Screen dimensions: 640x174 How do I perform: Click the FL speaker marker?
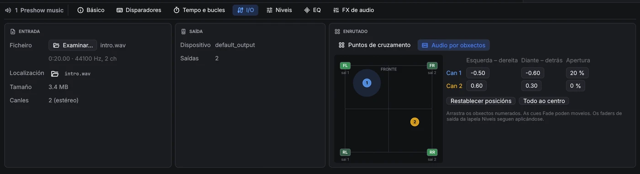pyautogui.click(x=345, y=66)
